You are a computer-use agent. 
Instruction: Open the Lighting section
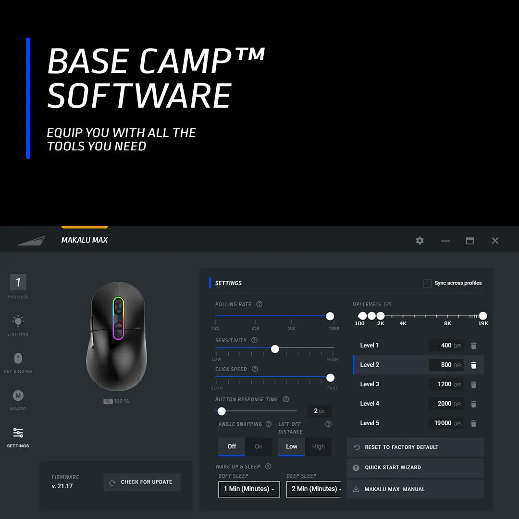pyautogui.click(x=18, y=321)
